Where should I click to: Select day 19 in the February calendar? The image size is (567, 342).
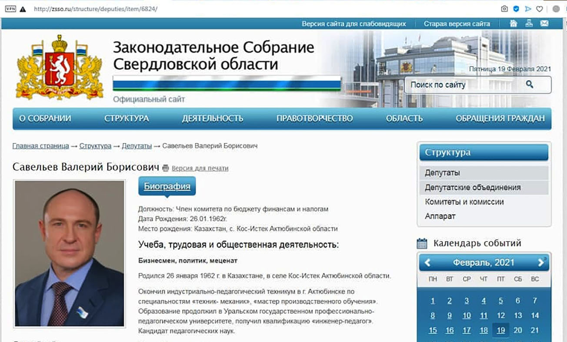(x=500, y=330)
